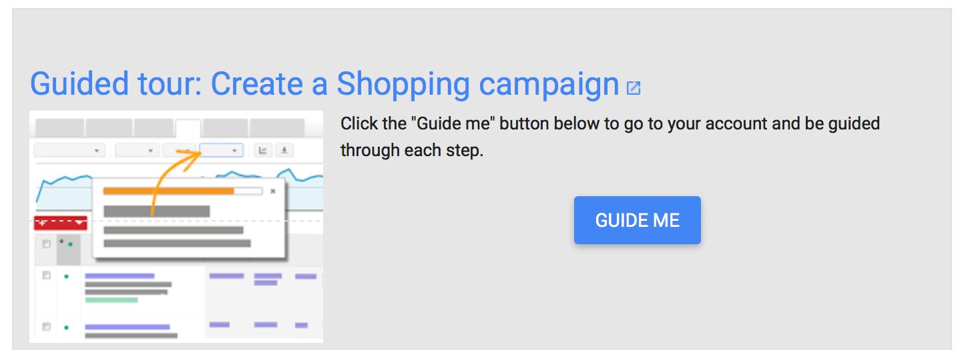Click the external link icon beside the title
Viewport: 964px width, 363px height.
(x=634, y=88)
